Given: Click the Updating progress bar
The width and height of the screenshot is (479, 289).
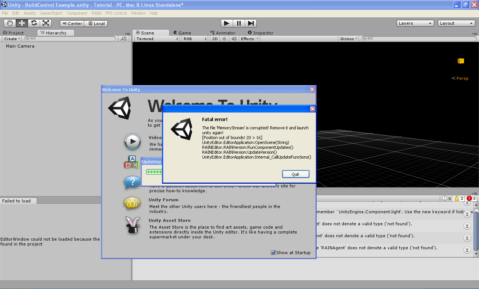Looking at the screenshot, I should [154, 172].
